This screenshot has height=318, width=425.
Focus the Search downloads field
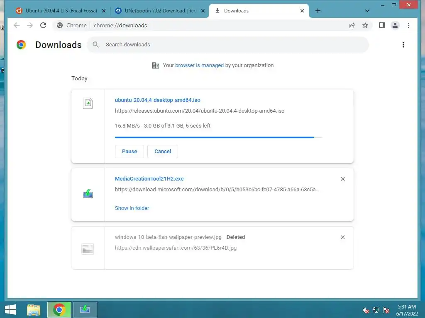[x=228, y=45]
